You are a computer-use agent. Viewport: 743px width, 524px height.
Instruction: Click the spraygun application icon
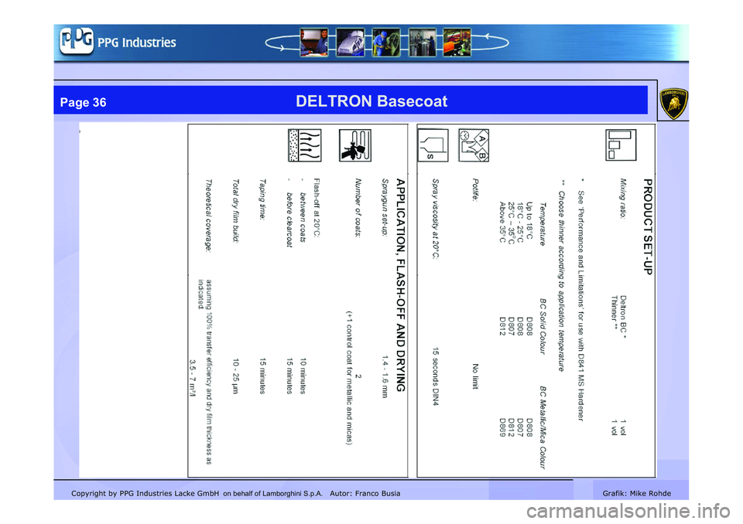point(355,145)
